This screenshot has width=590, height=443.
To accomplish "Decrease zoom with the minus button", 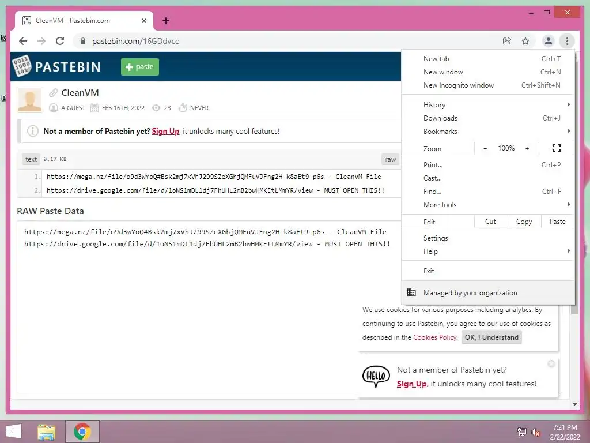I will click(485, 148).
